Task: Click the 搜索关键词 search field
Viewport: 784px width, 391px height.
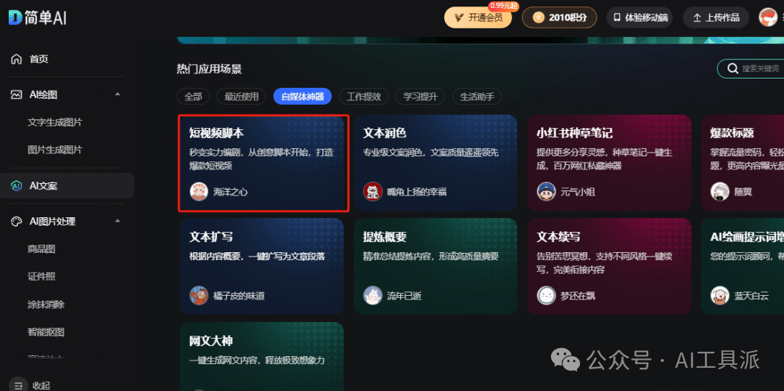Action: pos(751,68)
